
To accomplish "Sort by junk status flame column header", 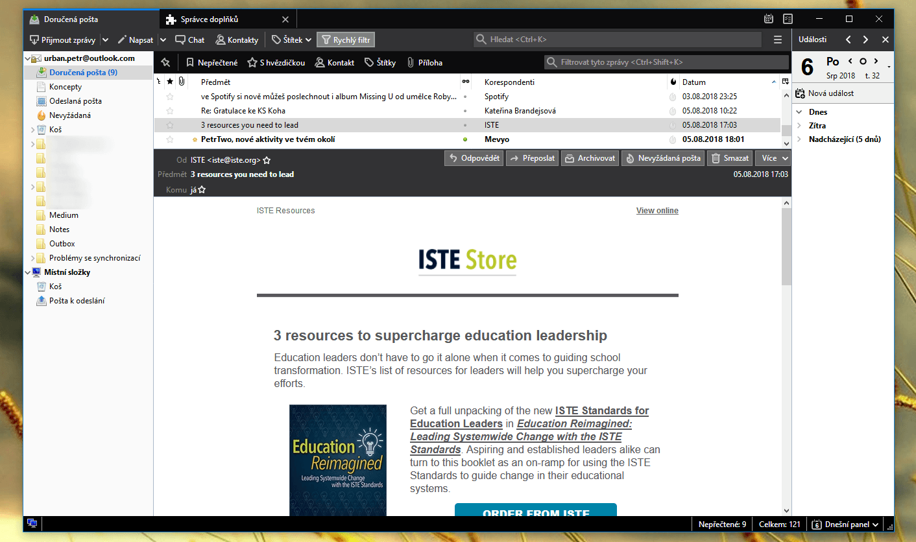I will [x=673, y=82].
